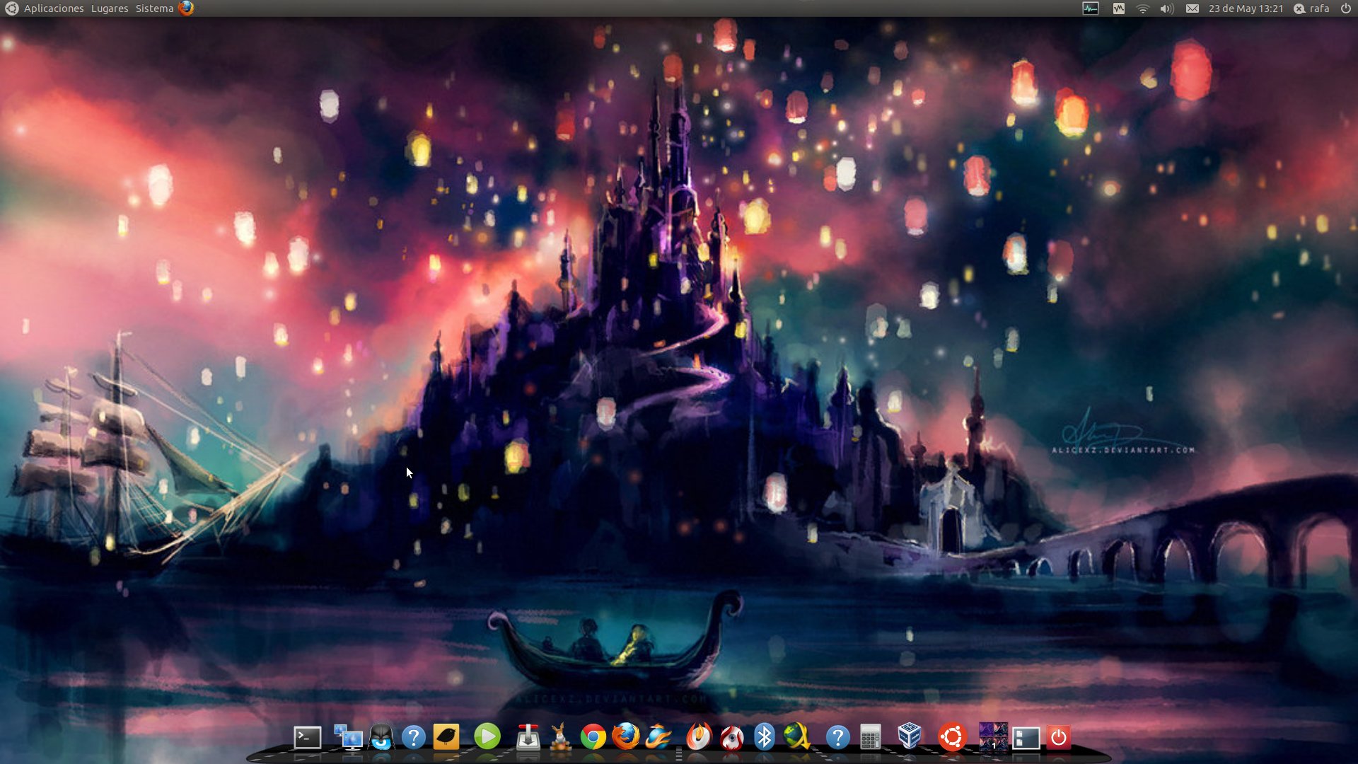Screen dimensions: 1358x764
Task: Open the mail messaging indicator
Action: click(1192, 8)
